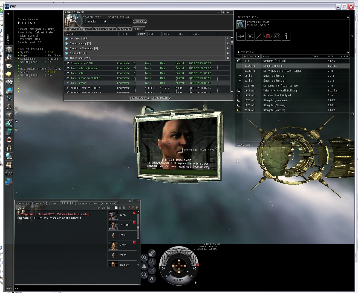
Task: Sort overview by the Distance column
Action: click(x=252, y=56)
